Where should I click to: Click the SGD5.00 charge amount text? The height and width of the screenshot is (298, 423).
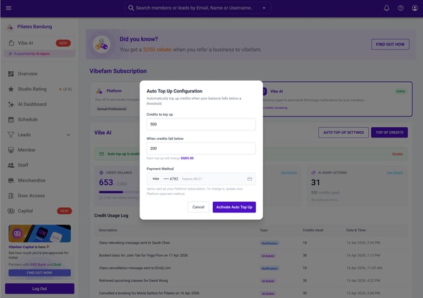coord(187,158)
